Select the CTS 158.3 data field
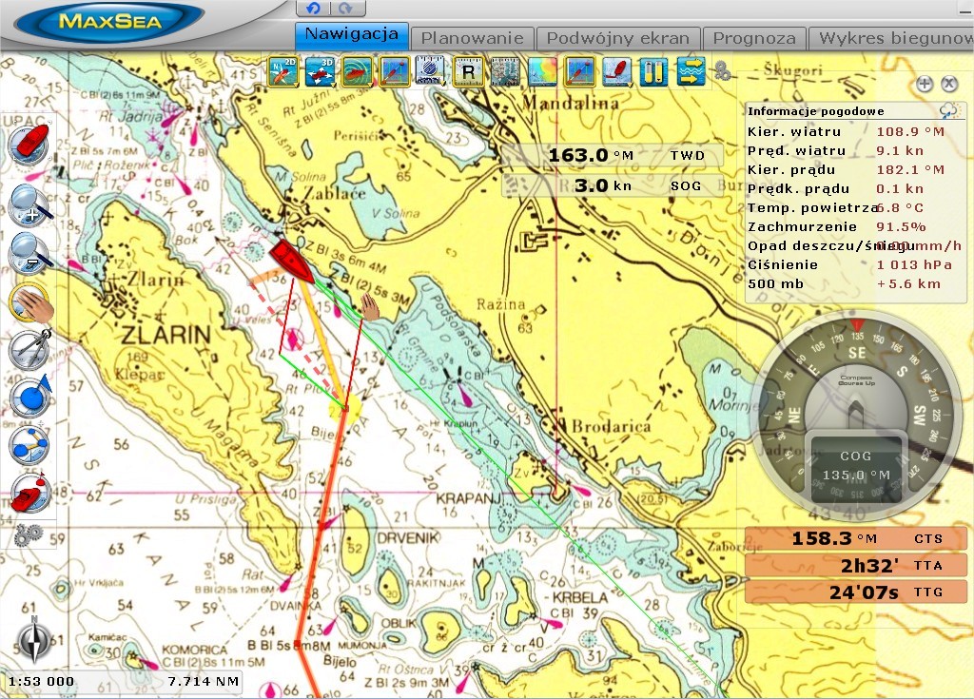The image size is (974, 699). [x=856, y=538]
